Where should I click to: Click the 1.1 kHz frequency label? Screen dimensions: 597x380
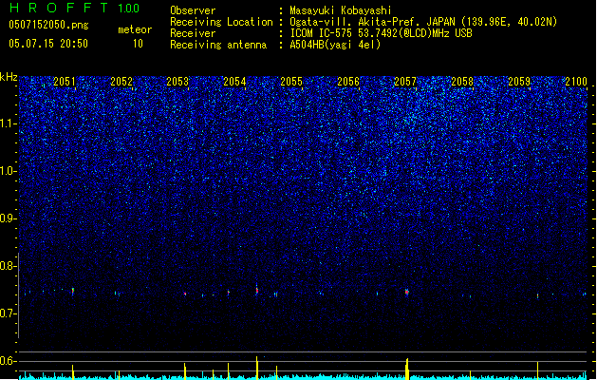pos(9,123)
